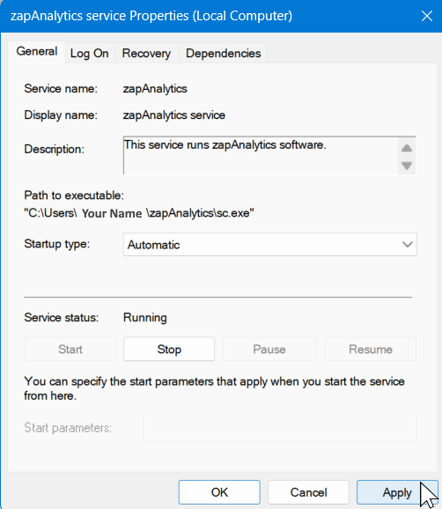
Task: Stop the running service
Action: tap(169, 350)
